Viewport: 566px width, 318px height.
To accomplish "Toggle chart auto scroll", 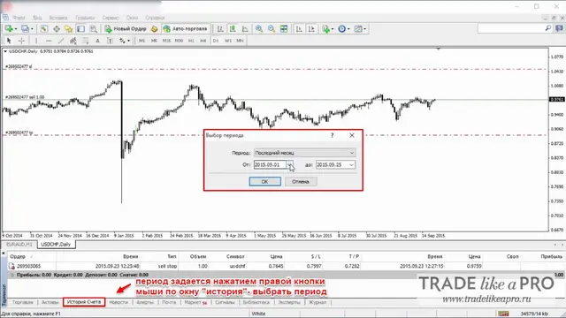I will (x=299, y=29).
